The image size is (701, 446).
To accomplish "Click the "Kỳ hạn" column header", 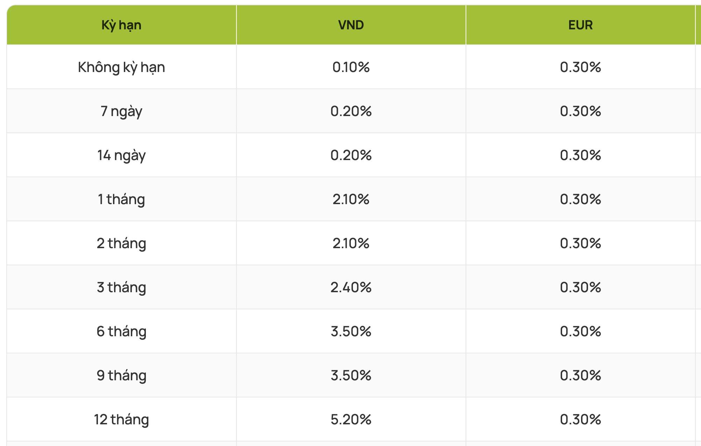I will pos(121,25).
